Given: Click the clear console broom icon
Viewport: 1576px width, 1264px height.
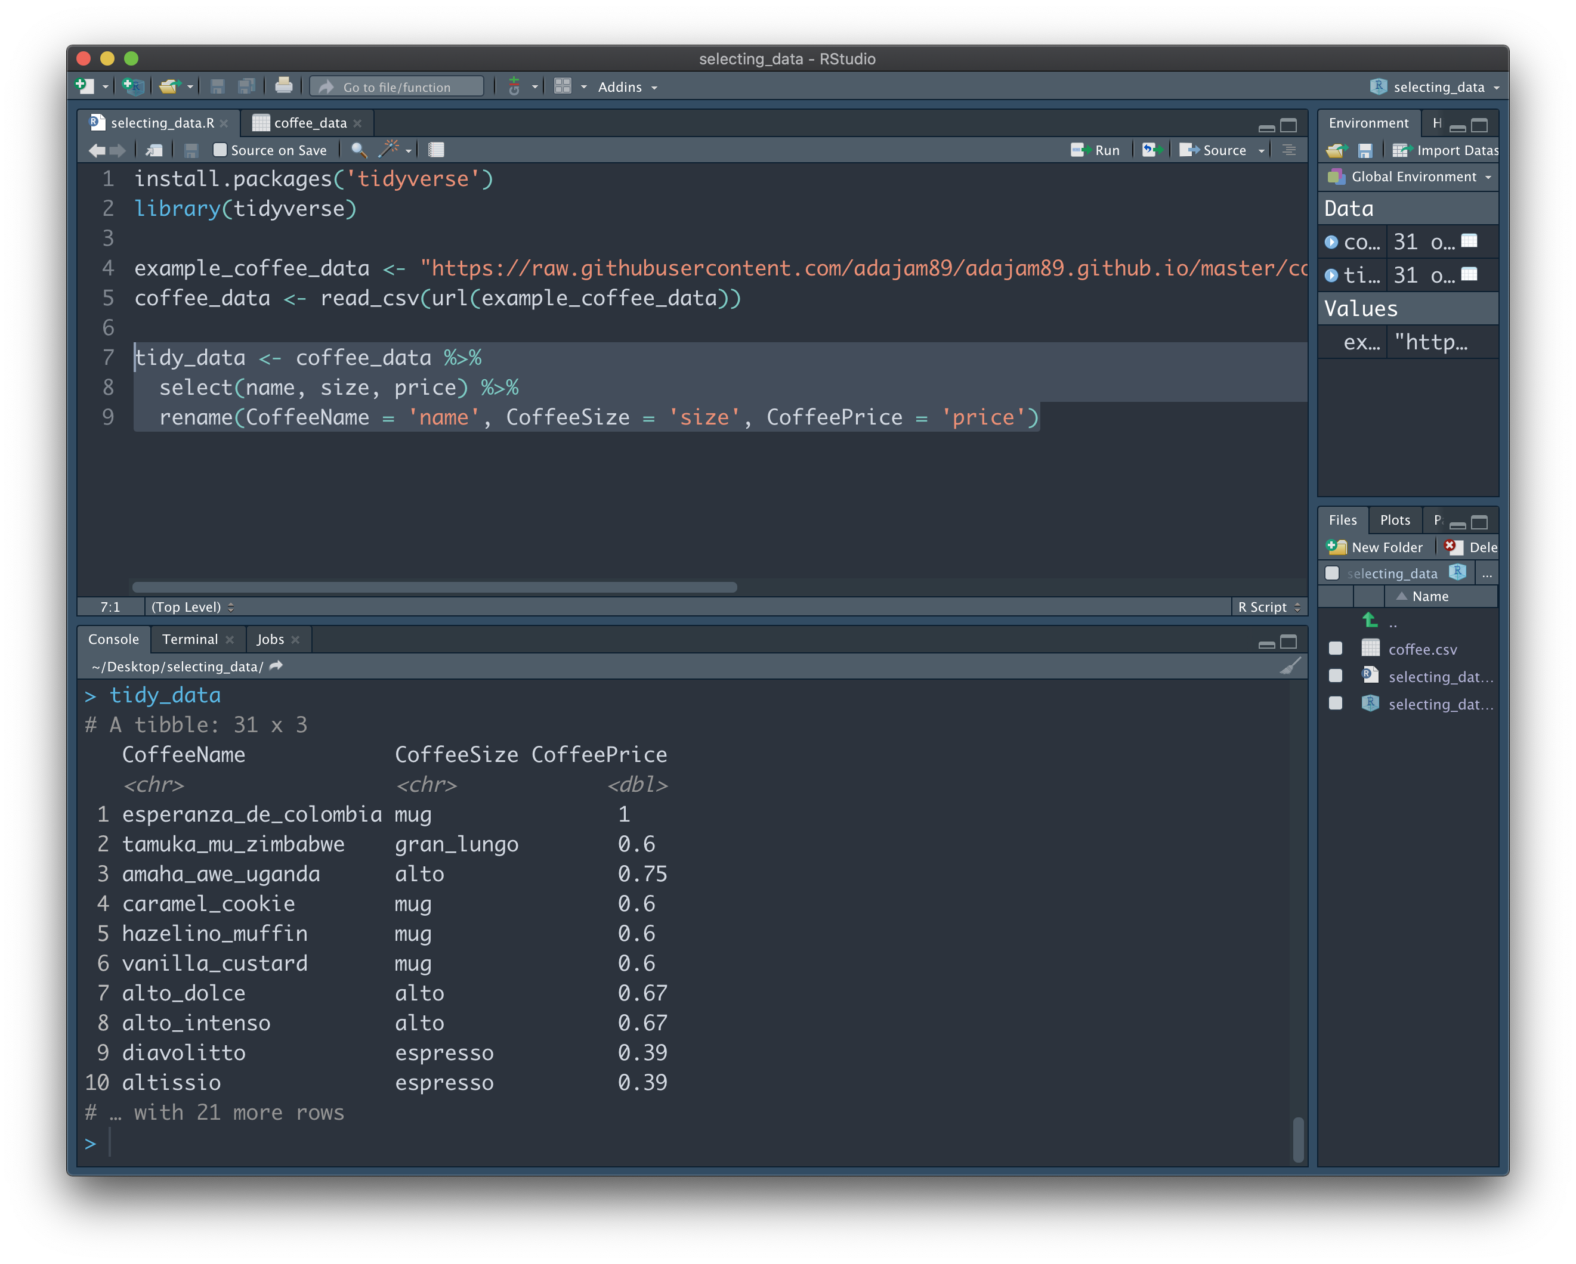Looking at the screenshot, I should click(1290, 665).
